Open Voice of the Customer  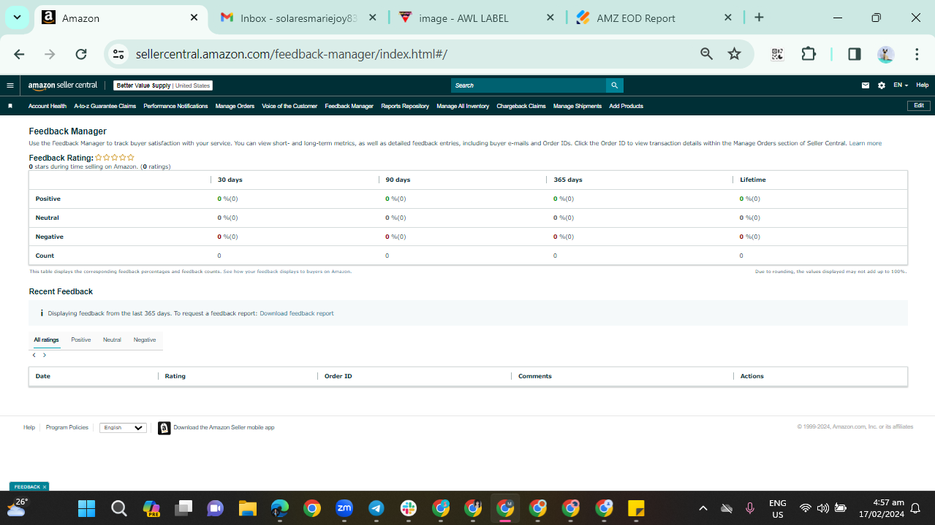coord(289,106)
